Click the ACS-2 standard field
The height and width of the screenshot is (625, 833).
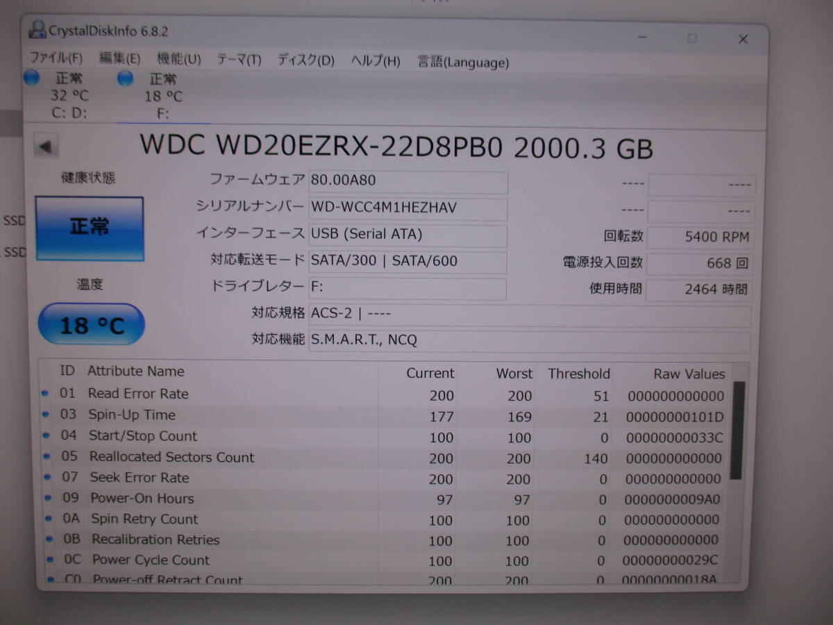click(x=530, y=315)
